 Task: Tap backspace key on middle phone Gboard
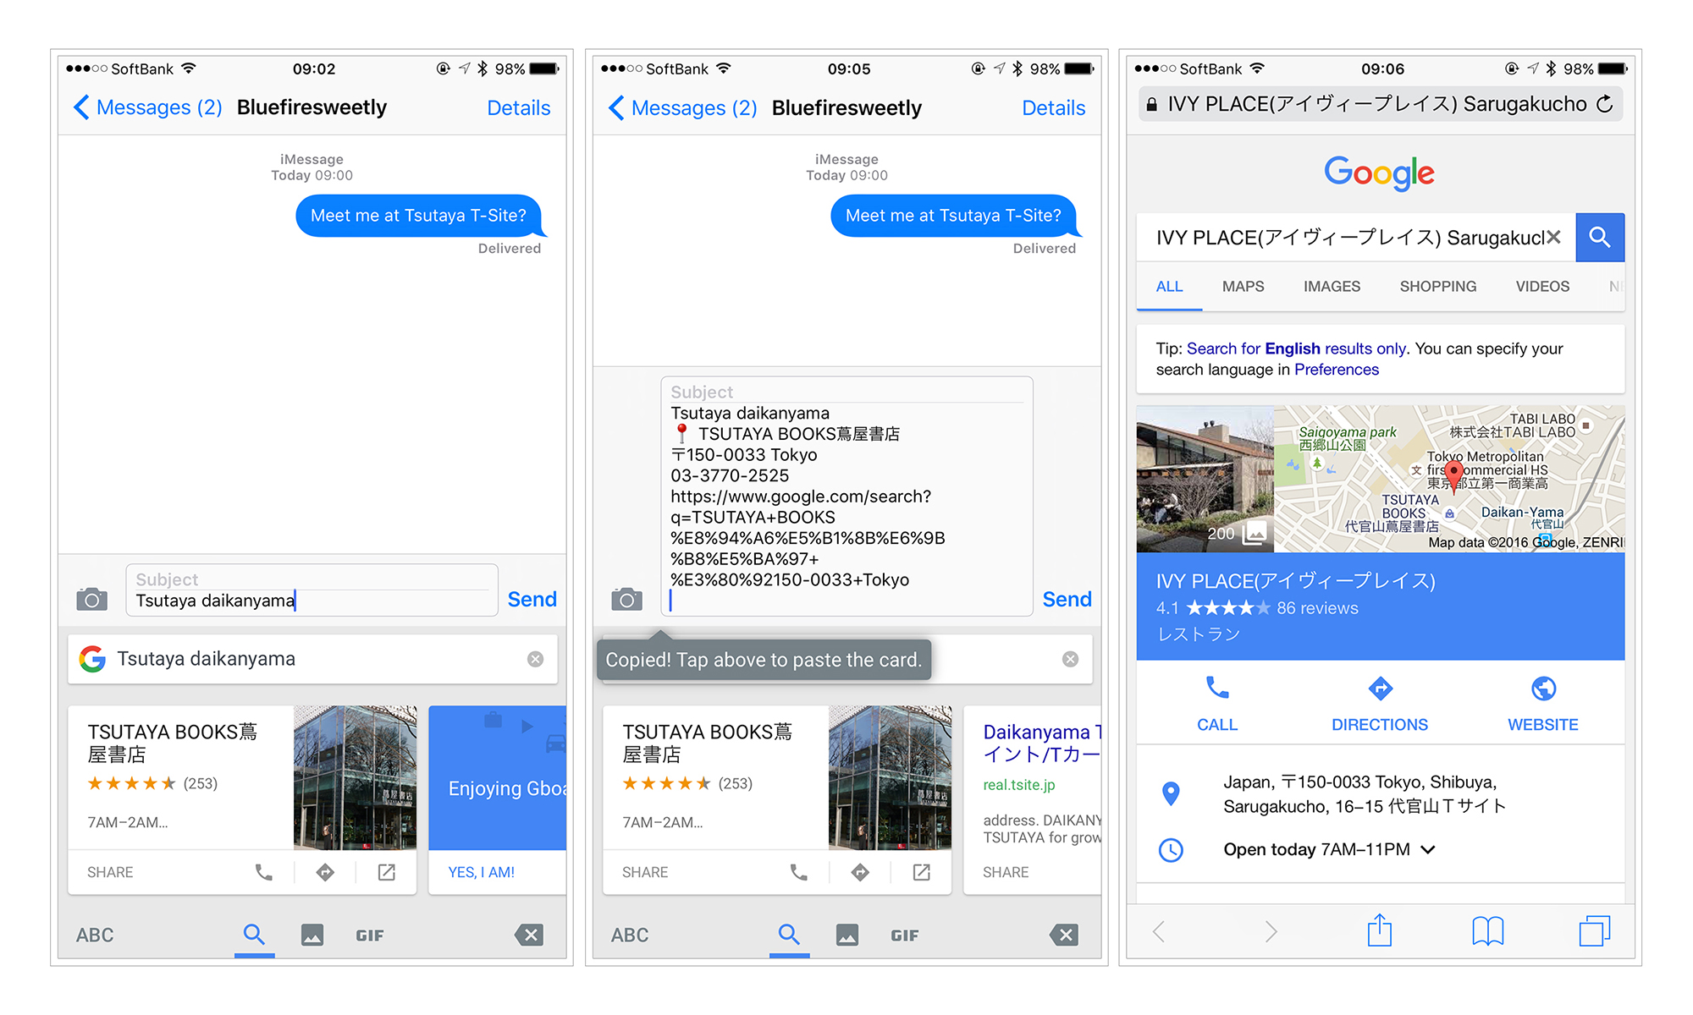[x=1064, y=935]
